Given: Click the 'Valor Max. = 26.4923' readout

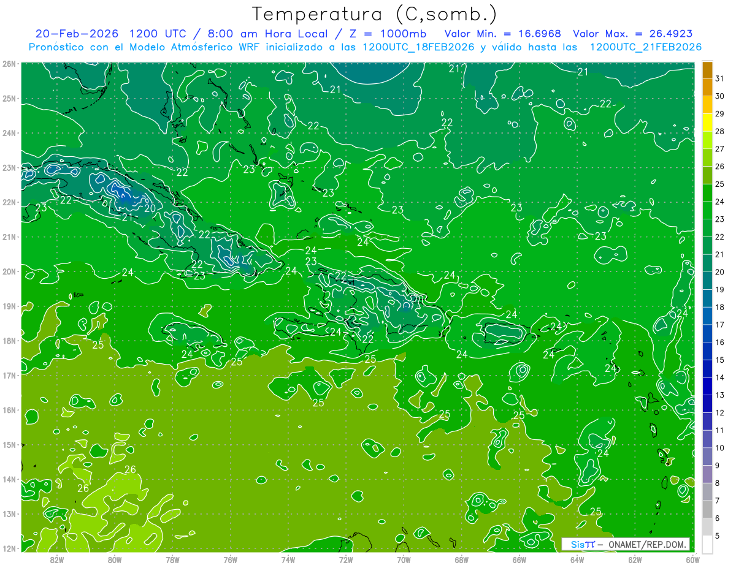Looking at the screenshot, I should coord(633,34).
